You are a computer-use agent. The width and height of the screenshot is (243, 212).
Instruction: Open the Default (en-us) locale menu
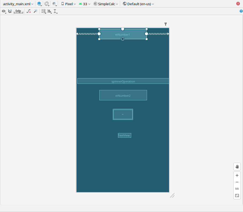[x=138, y=4]
